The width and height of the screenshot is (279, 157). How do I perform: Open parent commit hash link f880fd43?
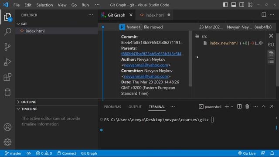[153, 54]
